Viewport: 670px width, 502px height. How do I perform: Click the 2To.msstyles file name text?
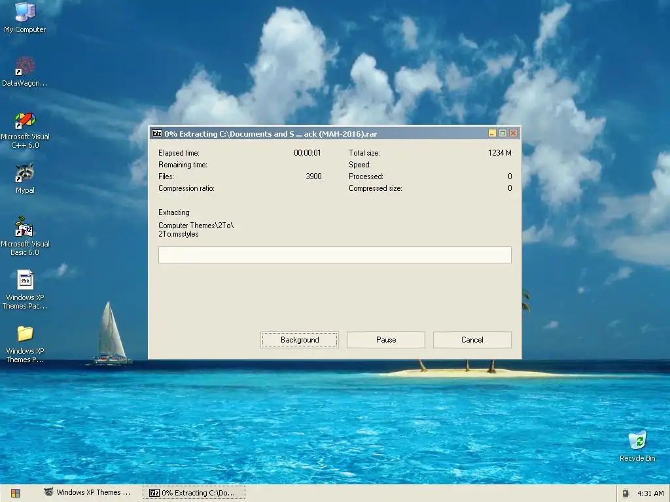[x=178, y=234]
